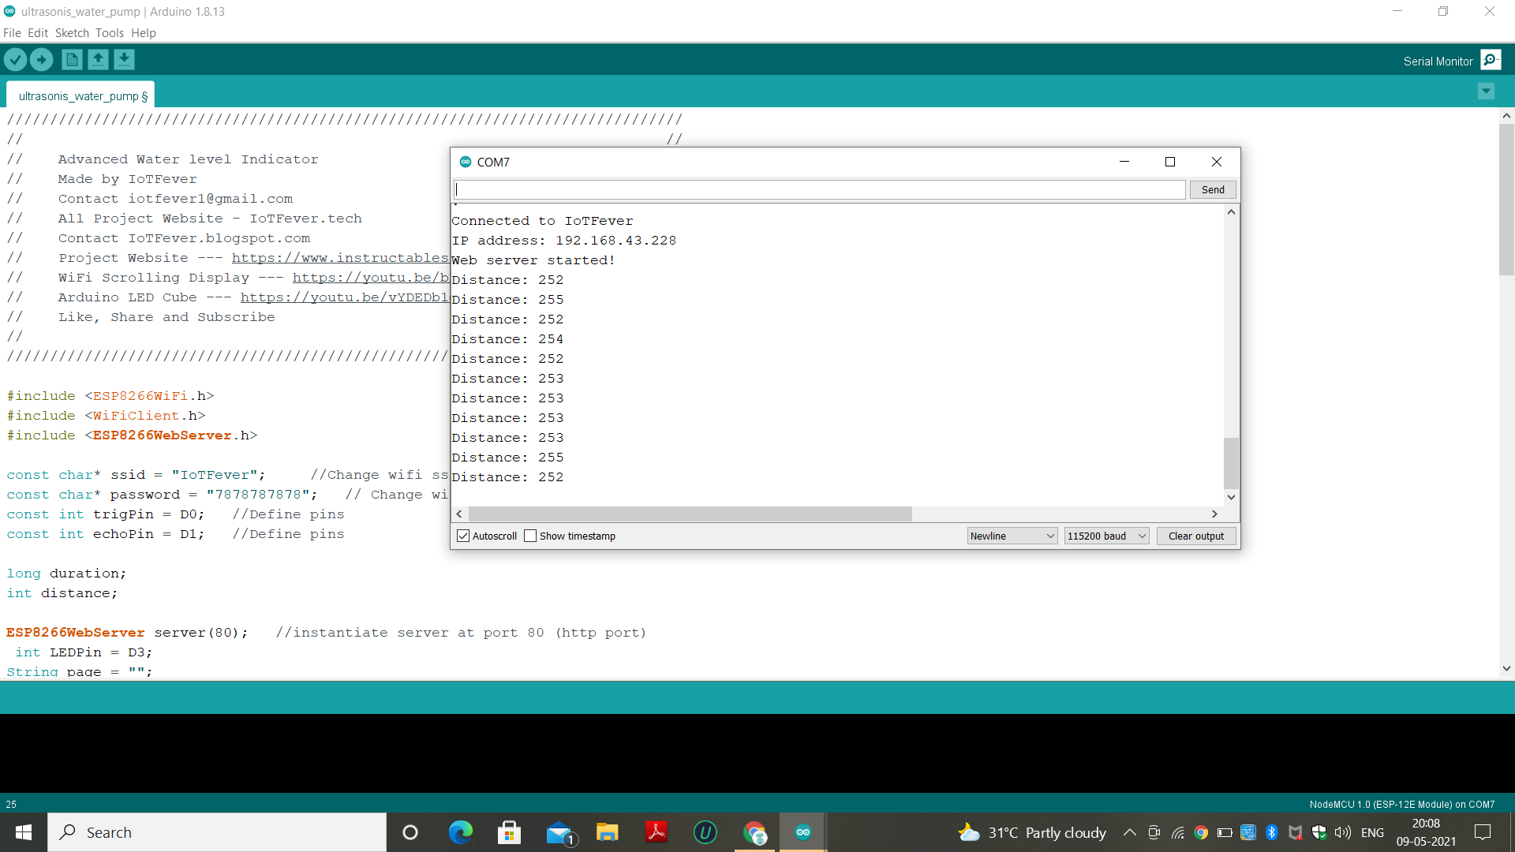1515x852 pixels.
Task: Click the 'IP address: 192.168.43.228' line
Action: click(563, 241)
